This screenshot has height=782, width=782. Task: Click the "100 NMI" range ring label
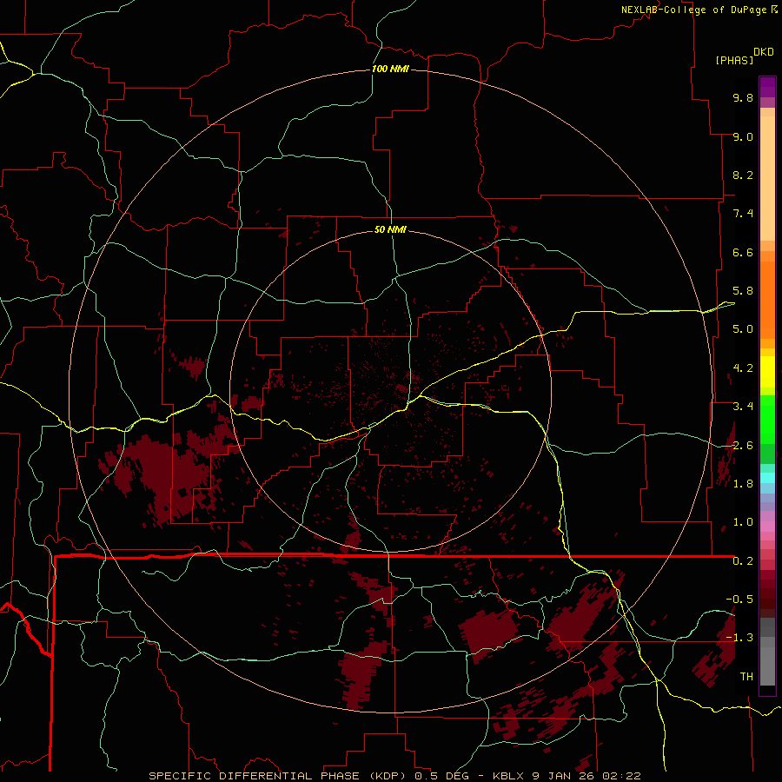390,69
